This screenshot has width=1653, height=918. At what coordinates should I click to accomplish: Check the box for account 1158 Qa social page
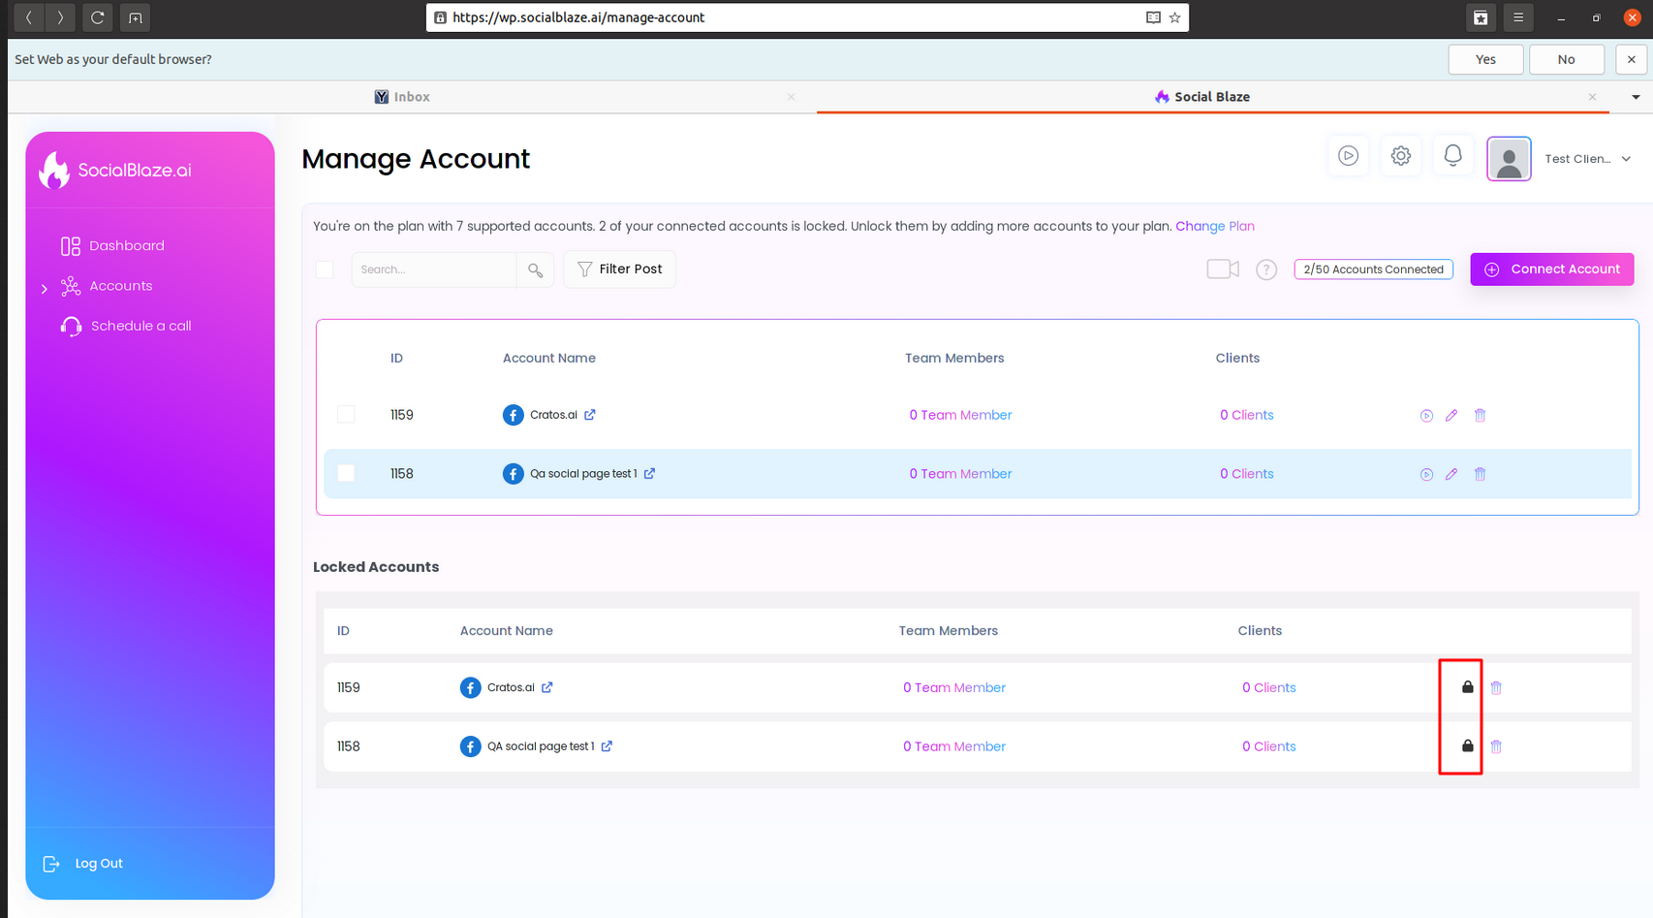click(x=346, y=473)
